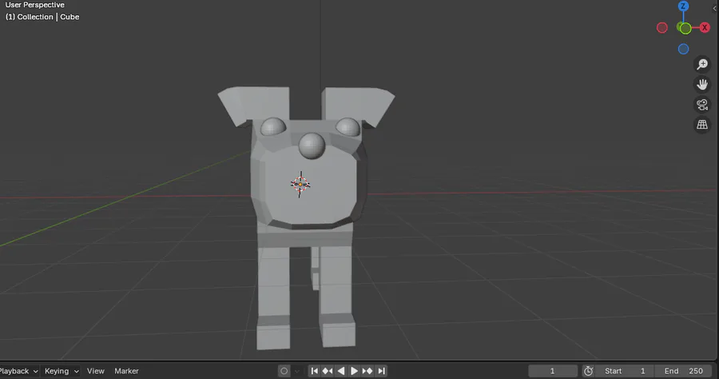The width and height of the screenshot is (719, 379).
Task: Switch perspective/orthographic with the grid icon
Action: (702, 125)
